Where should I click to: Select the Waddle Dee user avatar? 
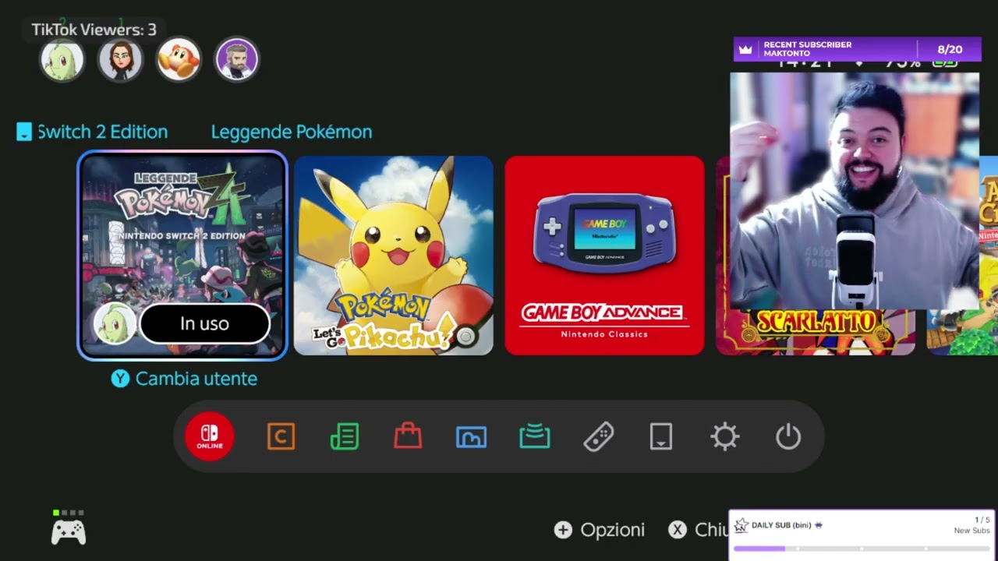tap(179, 59)
